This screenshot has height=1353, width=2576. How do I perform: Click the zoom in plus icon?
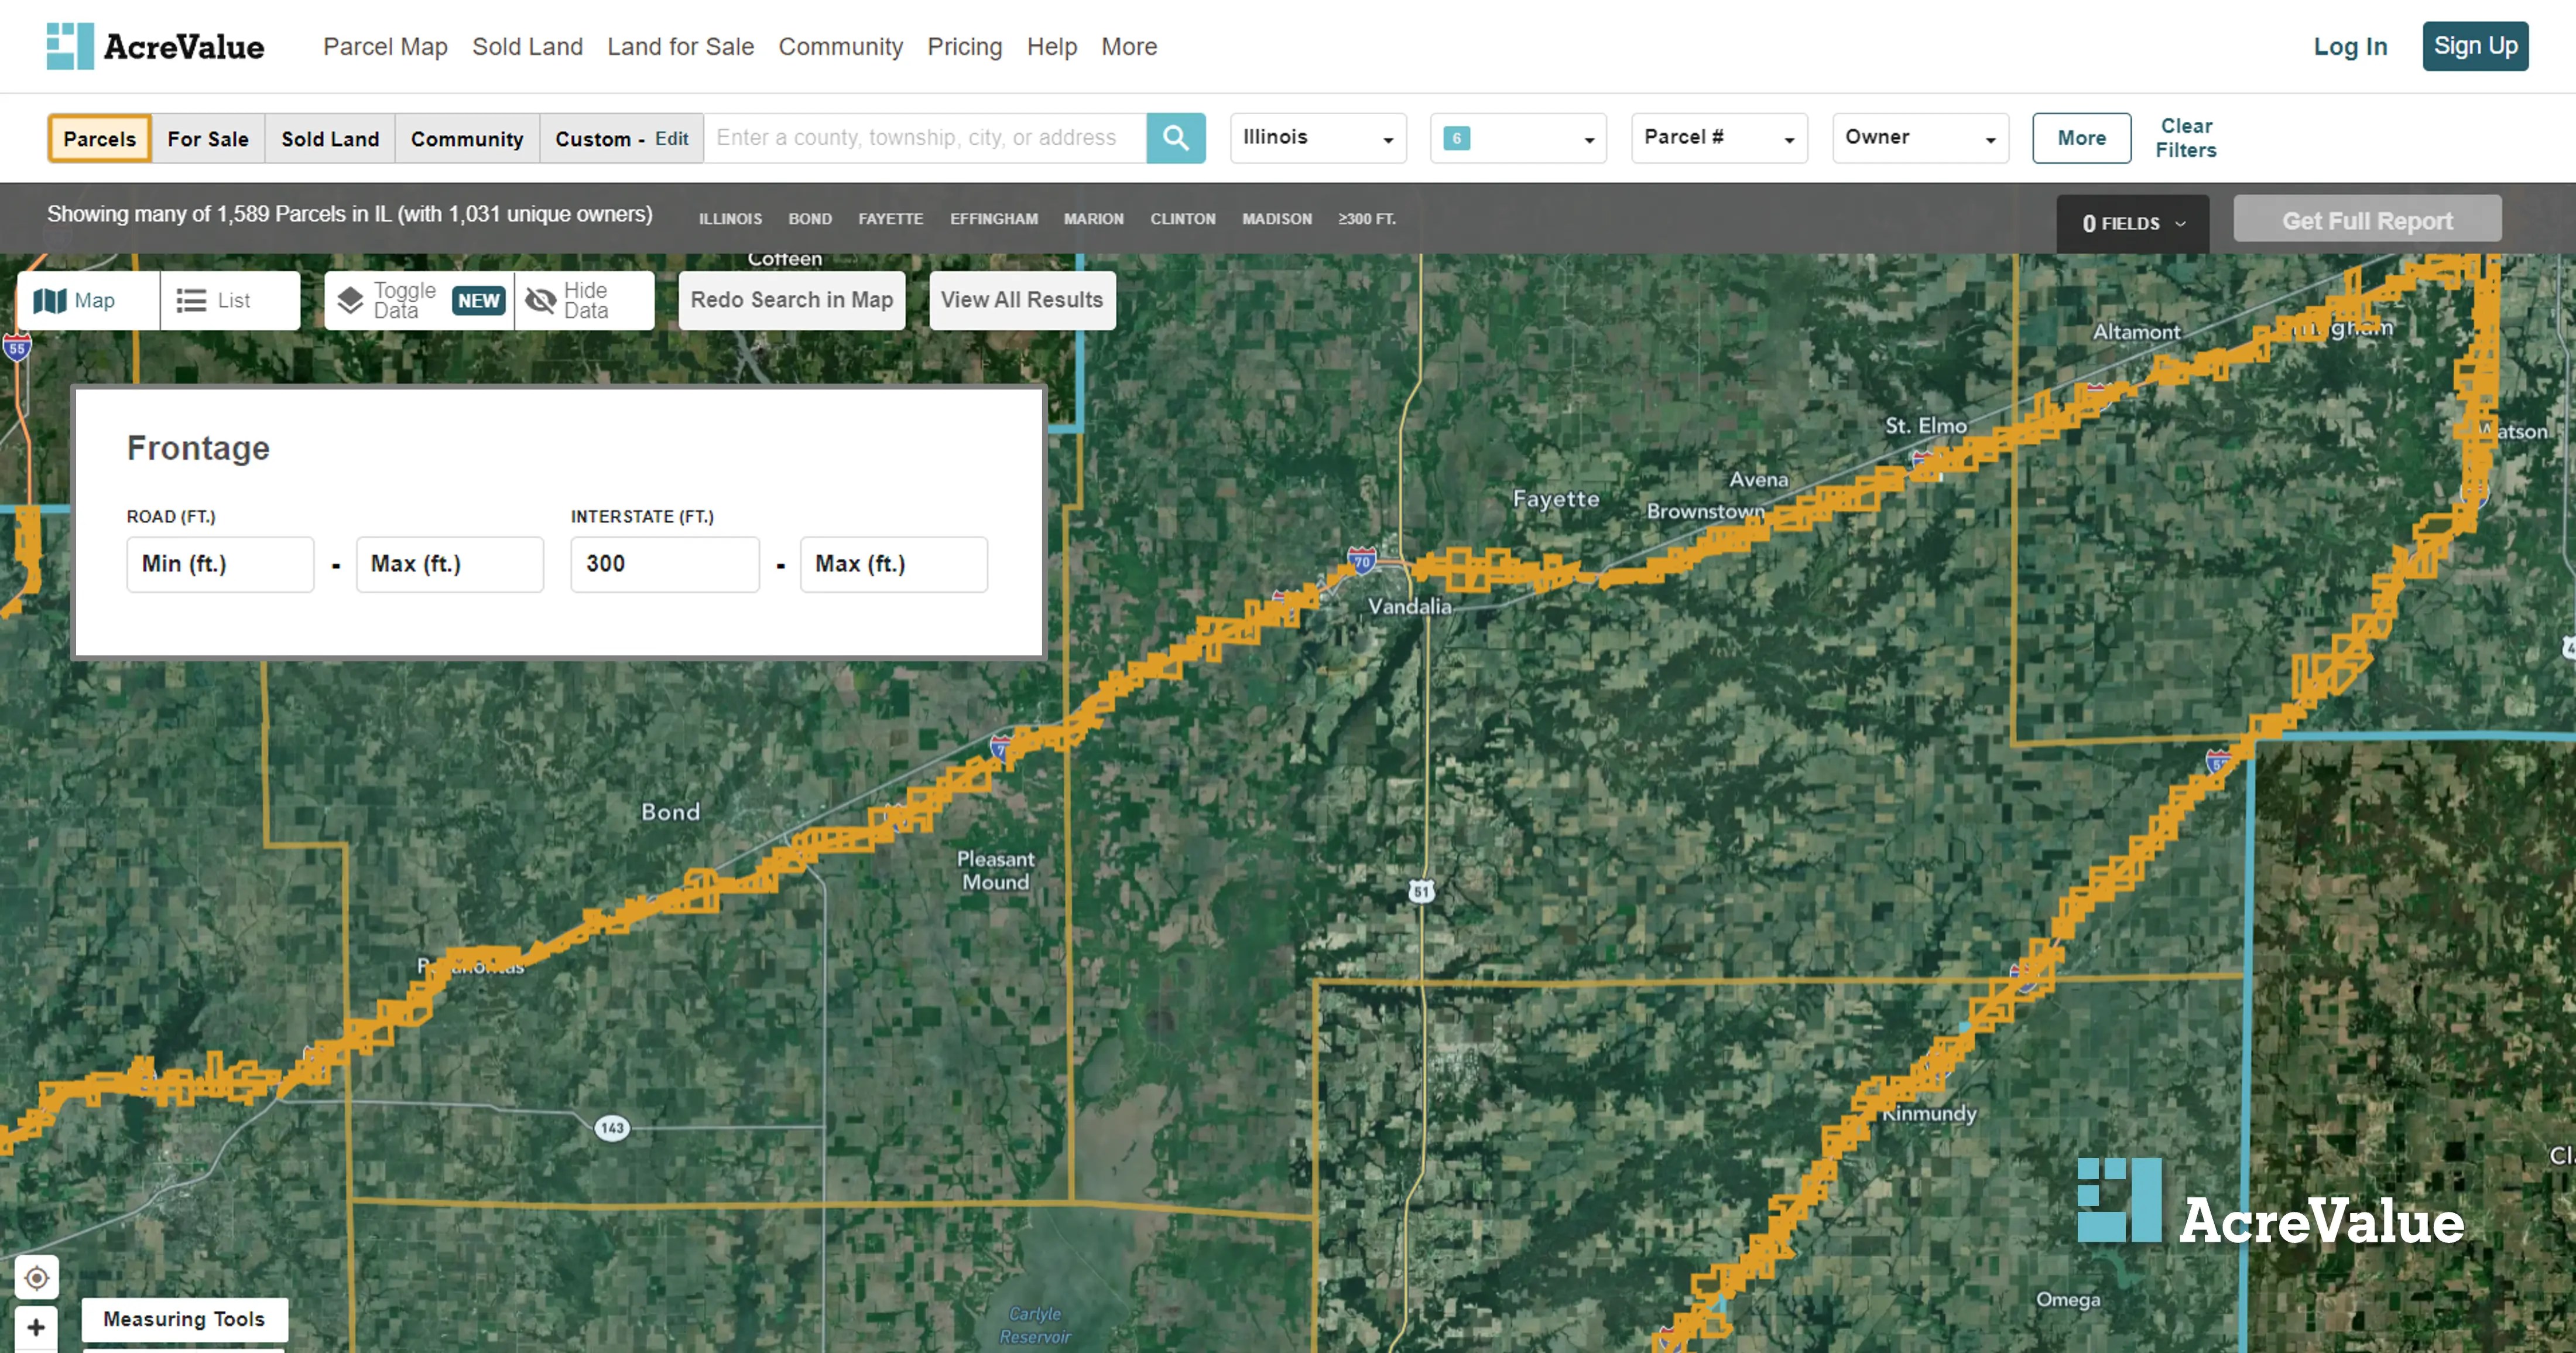click(x=37, y=1327)
